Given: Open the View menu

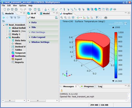Looking at the screenshot, I should coord(15,6).
